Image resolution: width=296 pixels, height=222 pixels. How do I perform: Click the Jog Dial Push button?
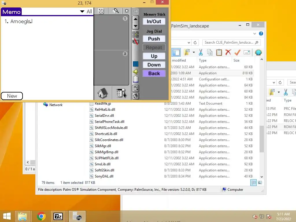coord(154,39)
